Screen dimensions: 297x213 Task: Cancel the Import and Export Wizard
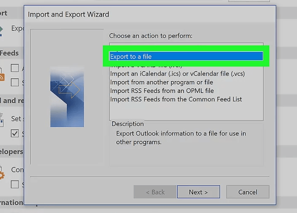pyautogui.click(x=247, y=192)
